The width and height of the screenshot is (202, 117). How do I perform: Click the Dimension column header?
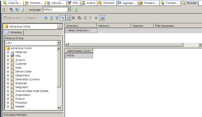tap(81, 26)
